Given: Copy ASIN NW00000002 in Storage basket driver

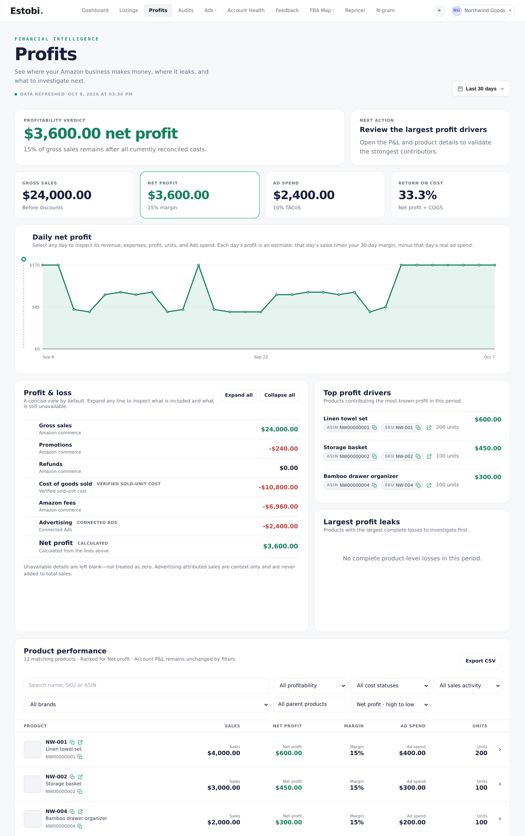Looking at the screenshot, I should coord(374,456).
